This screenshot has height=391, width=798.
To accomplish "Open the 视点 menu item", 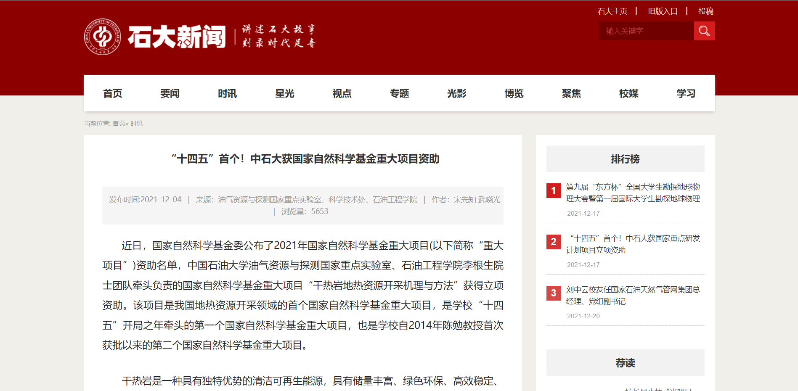I will 342,93.
